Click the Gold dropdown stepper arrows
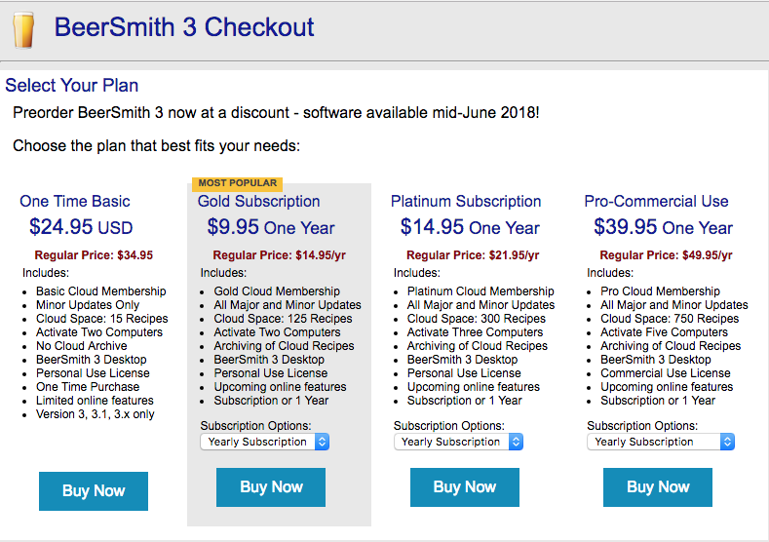Image resolution: width=769 pixels, height=542 pixels. coord(322,442)
